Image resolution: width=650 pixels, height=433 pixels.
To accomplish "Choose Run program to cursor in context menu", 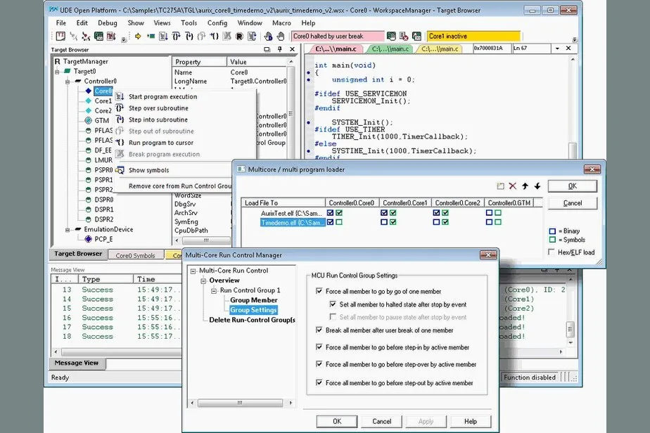I will point(161,143).
